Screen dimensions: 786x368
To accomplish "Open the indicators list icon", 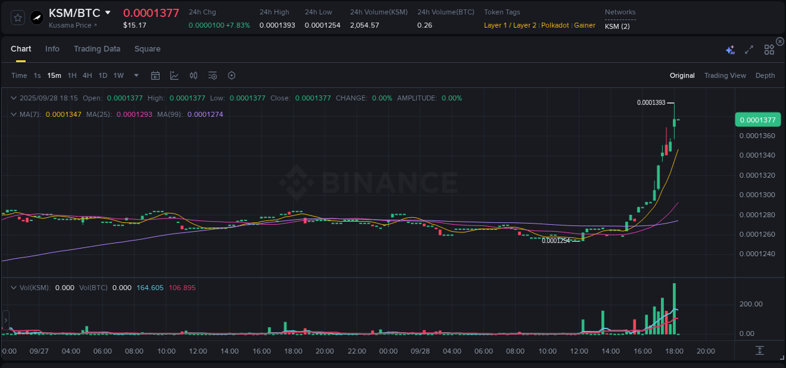I will [x=213, y=75].
